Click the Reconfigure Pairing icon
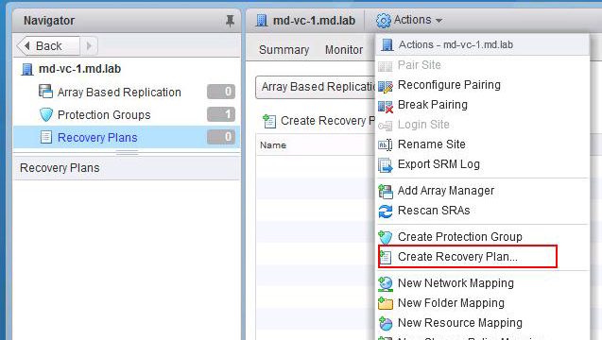Image resolution: width=602 pixels, height=340 pixels. point(386,86)
